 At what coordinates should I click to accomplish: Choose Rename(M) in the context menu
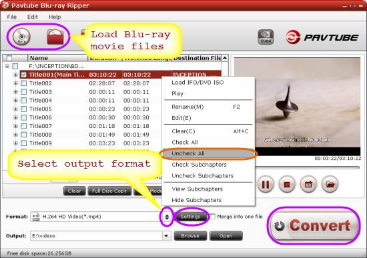(208, 107)
